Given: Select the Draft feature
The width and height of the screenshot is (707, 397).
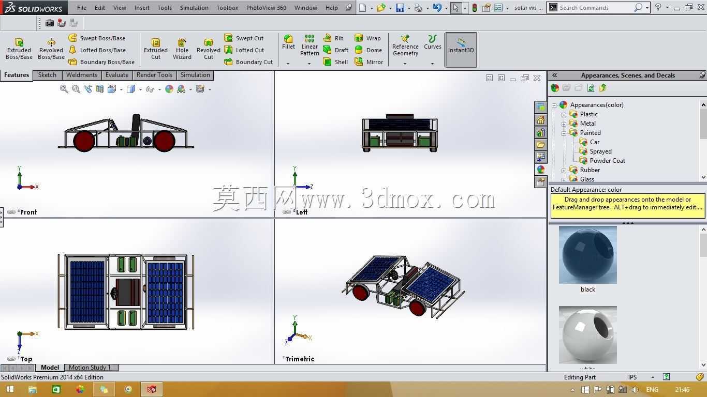Looking at the screenshot, I should 335,50.
